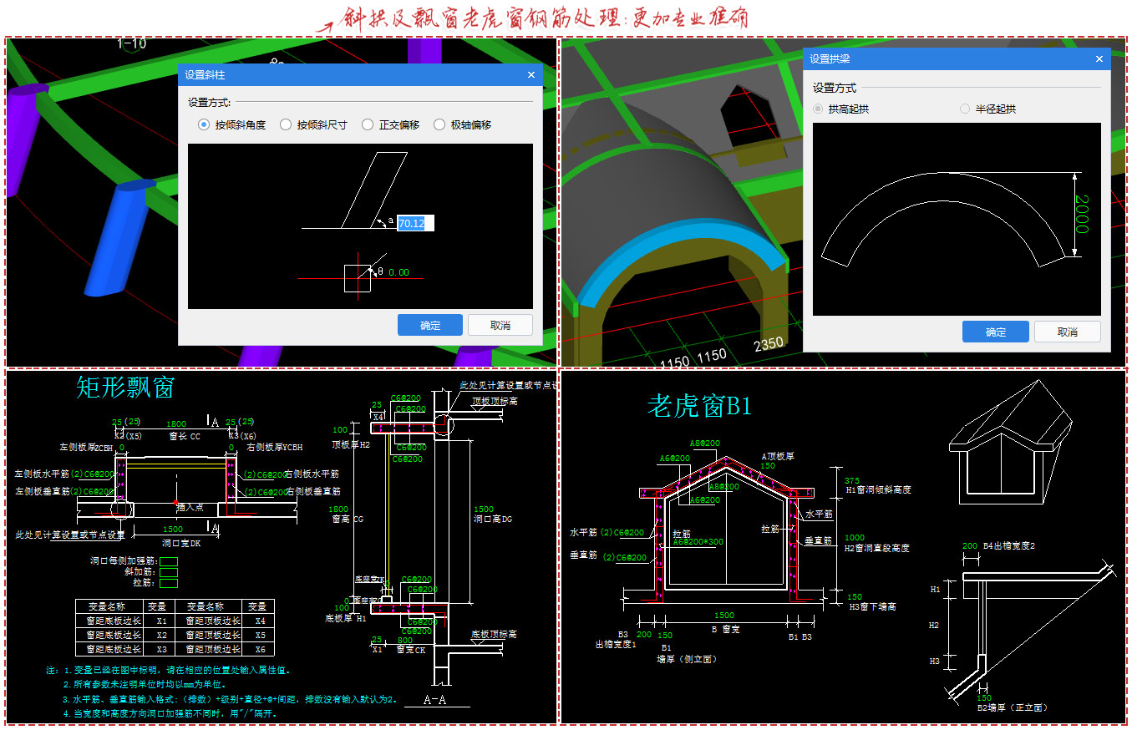
Task: Choose the 正交偏移 setting method
Action: click(368, 124)
